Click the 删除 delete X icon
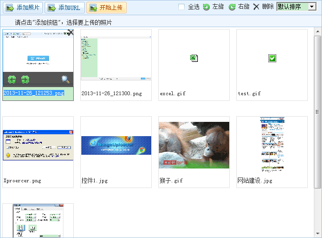The image size is (322, 238). click(x=256, y=7)
